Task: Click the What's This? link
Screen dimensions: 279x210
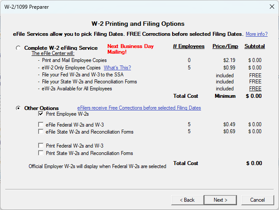Action: (117, 68)
